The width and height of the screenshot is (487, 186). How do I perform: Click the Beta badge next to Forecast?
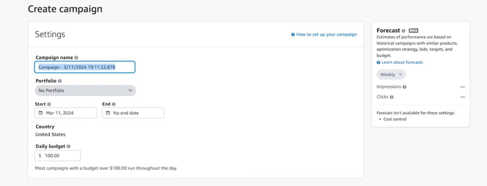[x=413, y=30]
